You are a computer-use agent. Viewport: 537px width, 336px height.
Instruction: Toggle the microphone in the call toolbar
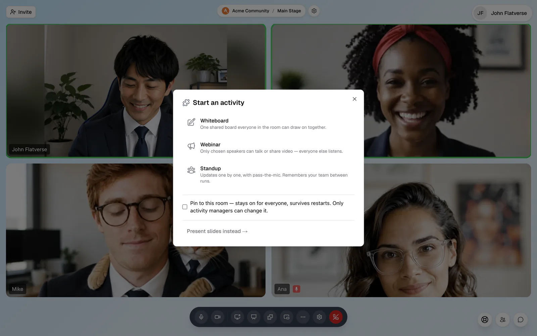(x=201, y=317)
